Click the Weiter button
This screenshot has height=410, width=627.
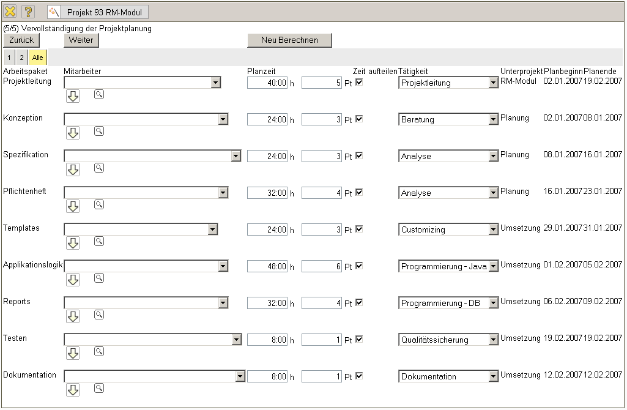point(81,40)
